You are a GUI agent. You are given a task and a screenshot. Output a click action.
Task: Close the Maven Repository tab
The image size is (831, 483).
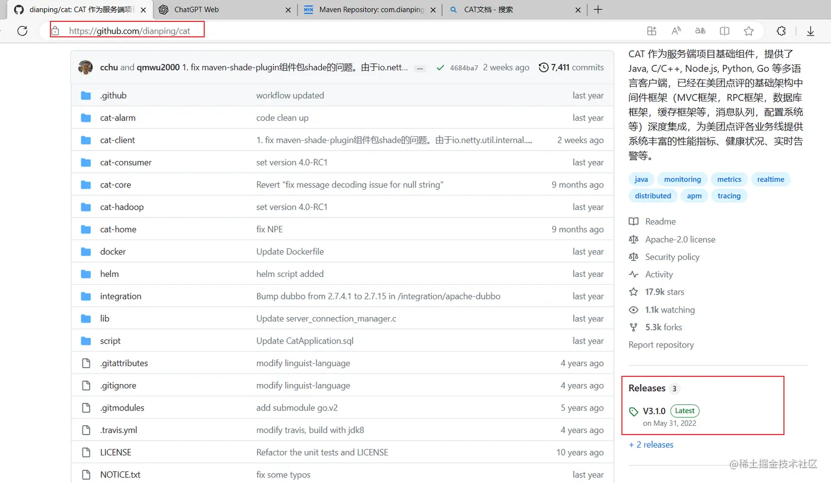pos(433,10)
